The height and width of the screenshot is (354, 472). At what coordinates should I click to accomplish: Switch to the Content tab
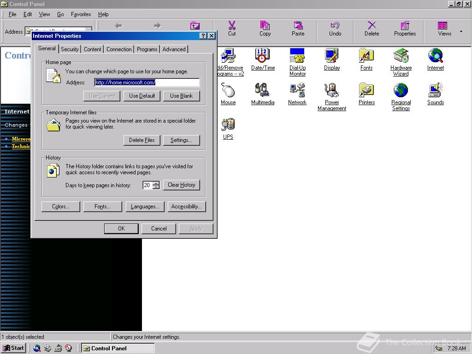(92, 49)
